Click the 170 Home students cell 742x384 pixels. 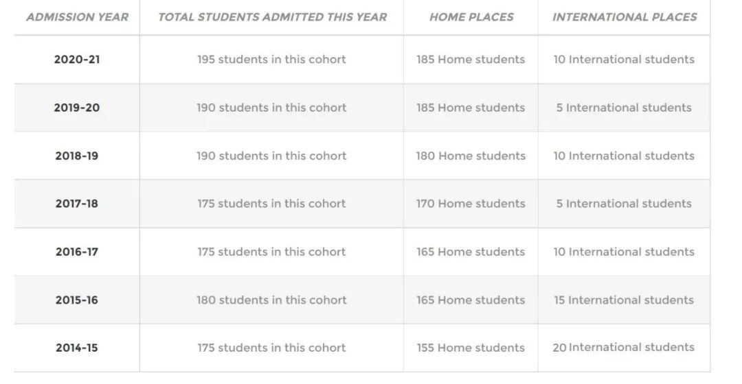471,204
